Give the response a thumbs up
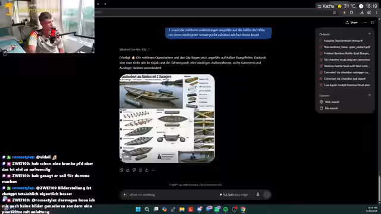 coord(128,170)
